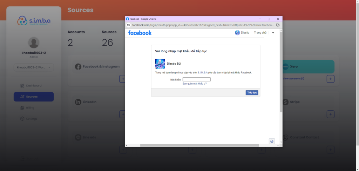This screenshot has width=359, height=171.
Task: Expand the Facebook account dropdown arrow
Action: click(273, 33)
